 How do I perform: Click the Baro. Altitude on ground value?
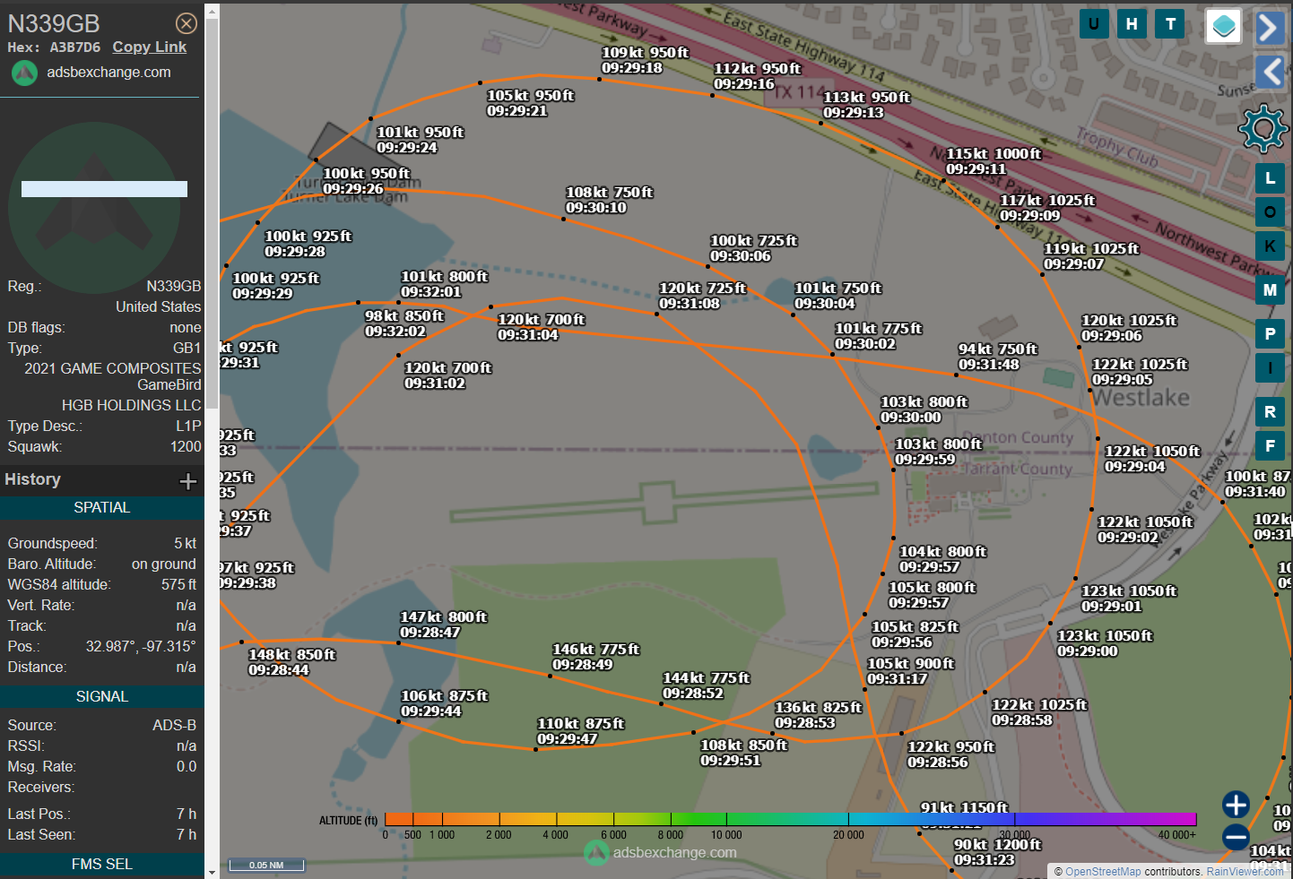163,564
